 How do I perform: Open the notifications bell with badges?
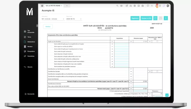(156, 6)
